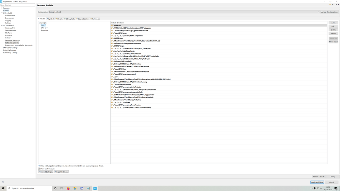Open the back history dropdown arrow
340x191 pixels.
[332, 4]
